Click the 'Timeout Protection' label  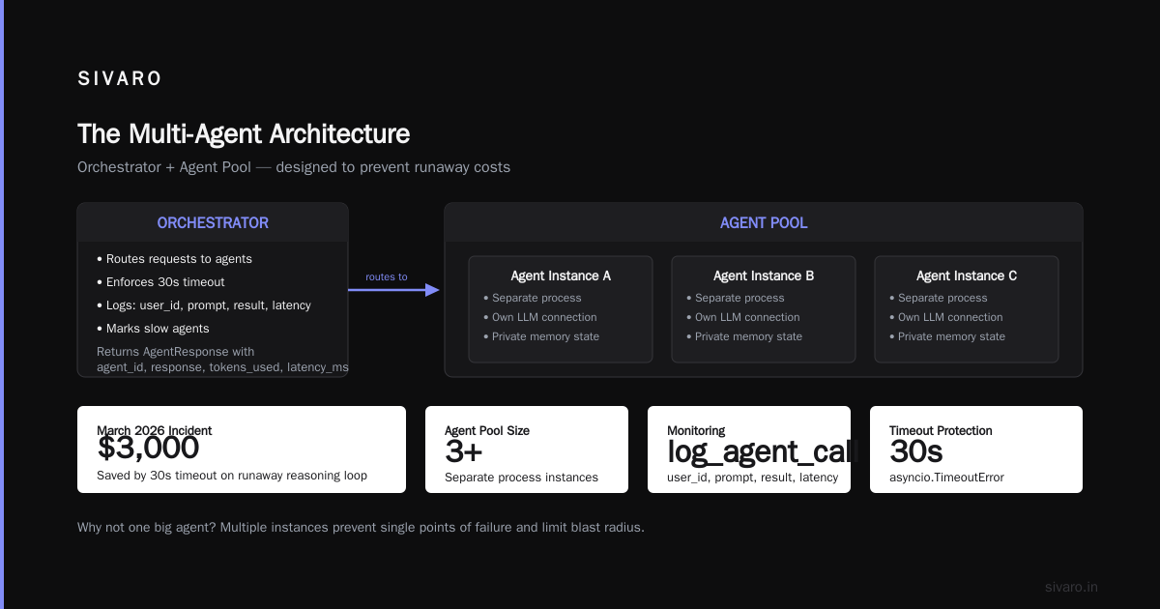click(x=941, y=431)
